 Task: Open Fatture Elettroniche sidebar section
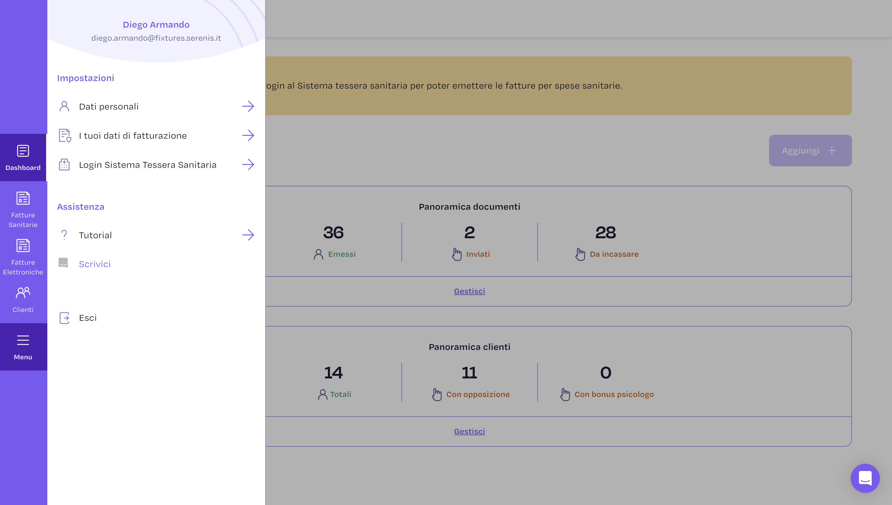pyautogui.click(x=23, y=256)
